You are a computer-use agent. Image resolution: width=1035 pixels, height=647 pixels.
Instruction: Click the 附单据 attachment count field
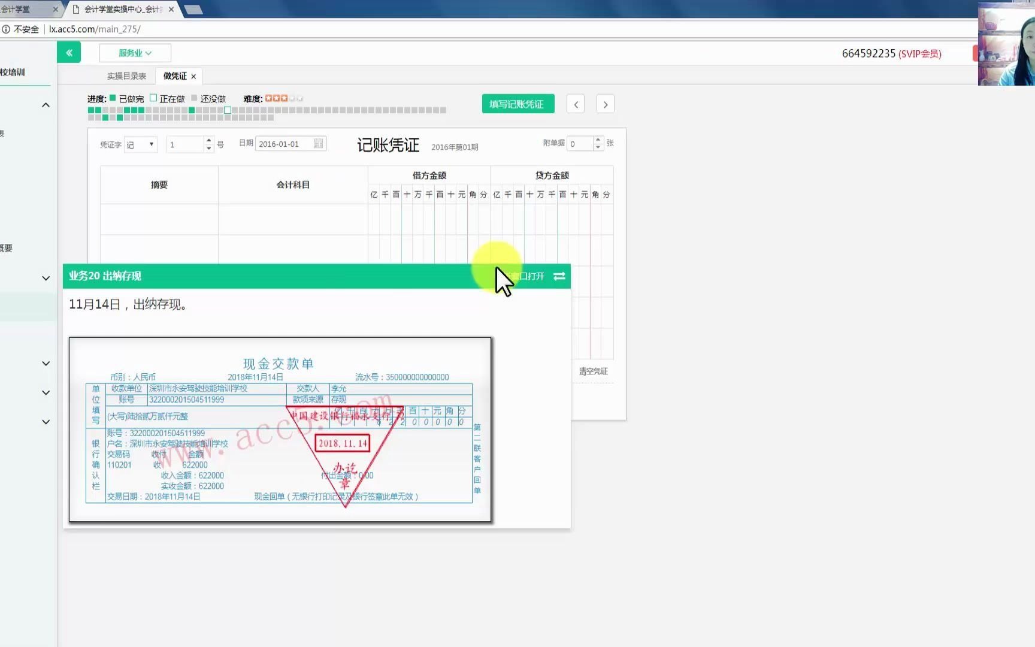tap(580, 144)
